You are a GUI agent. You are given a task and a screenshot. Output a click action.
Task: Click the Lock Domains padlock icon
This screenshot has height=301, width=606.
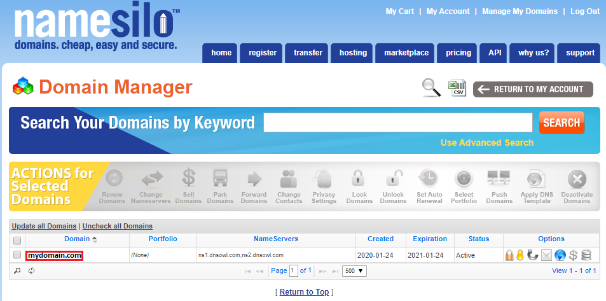click(359, 178)
